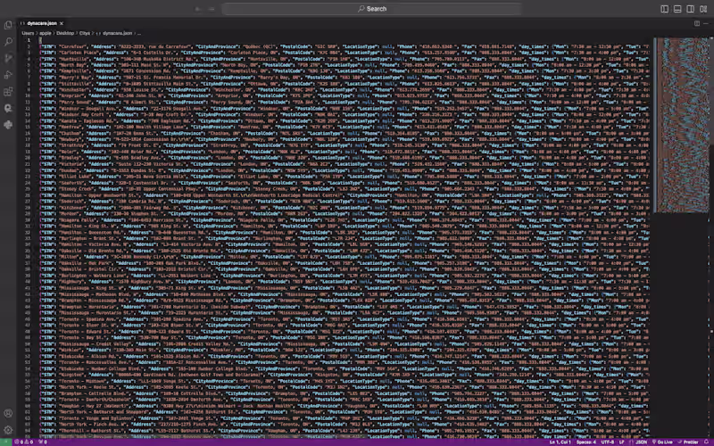Image resolution: width=714 pixels, height=446 pixels.
Task: Open the Manage settings gear
Action: tap(8, 430)
